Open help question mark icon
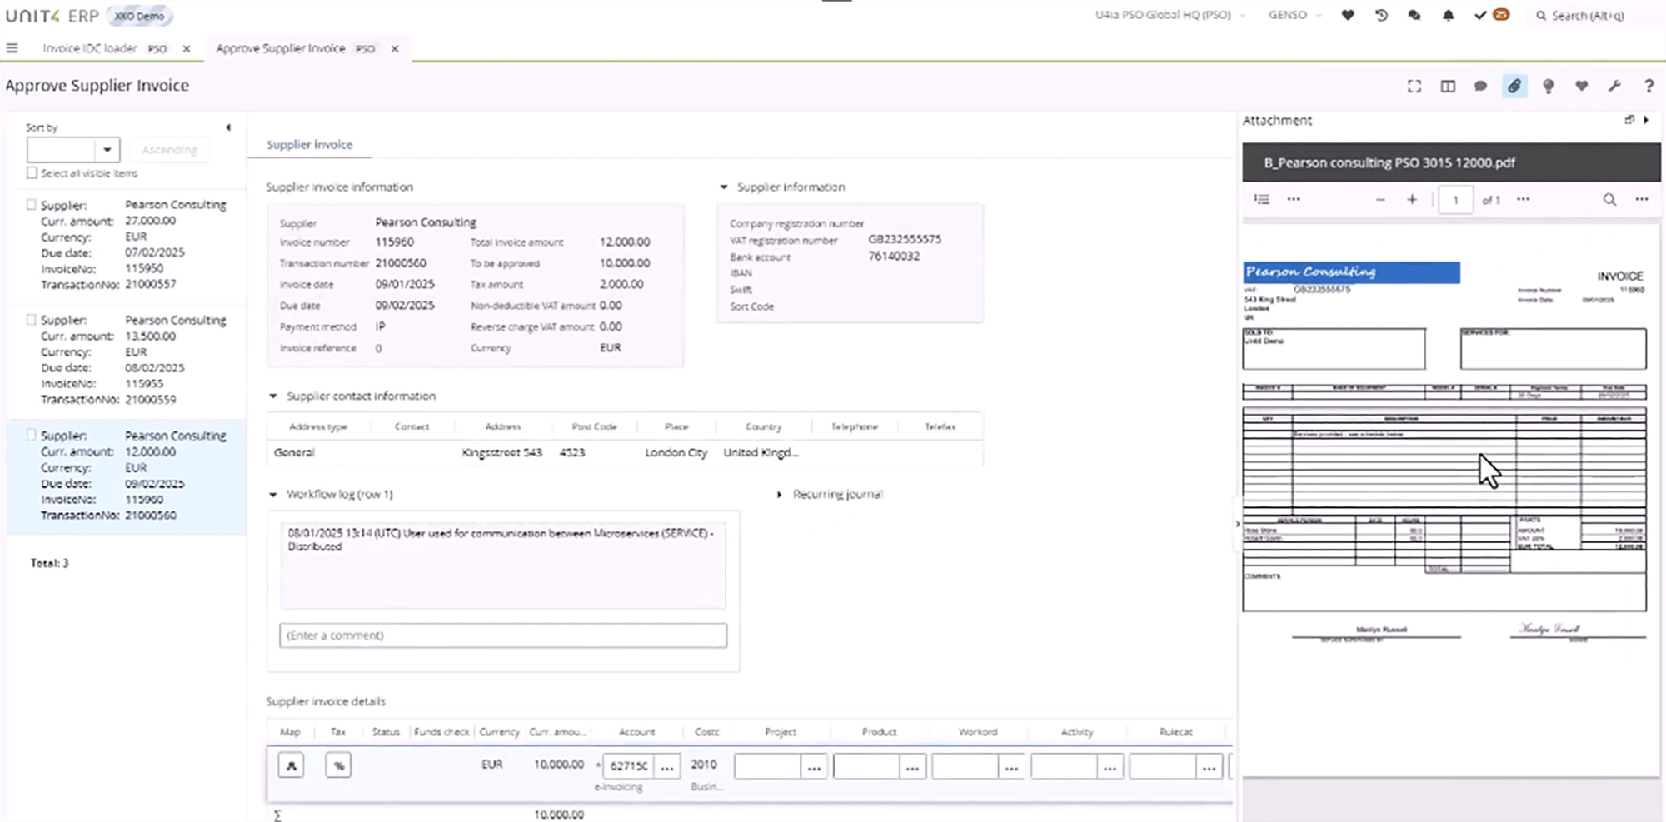1666x822 pixels. pyautogui.click(x=1648, y=86)
